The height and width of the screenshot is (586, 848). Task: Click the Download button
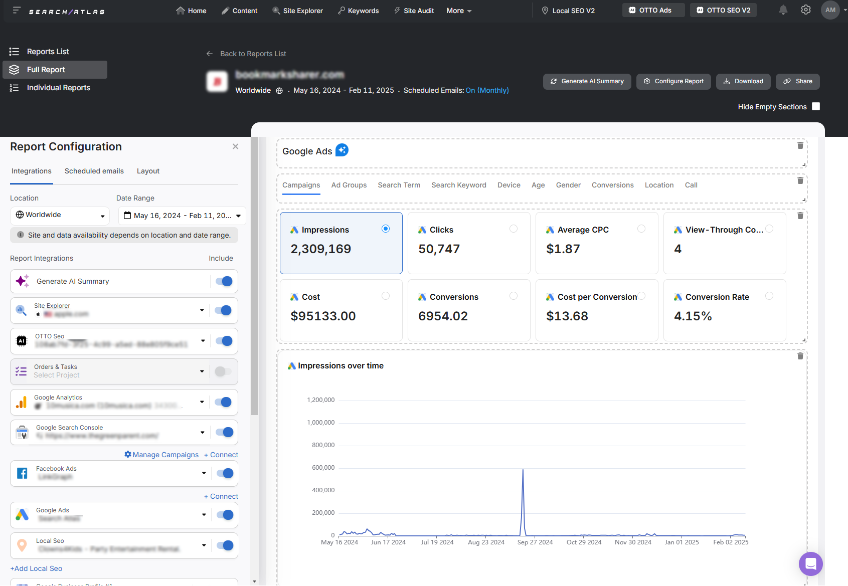coord(743,81)
